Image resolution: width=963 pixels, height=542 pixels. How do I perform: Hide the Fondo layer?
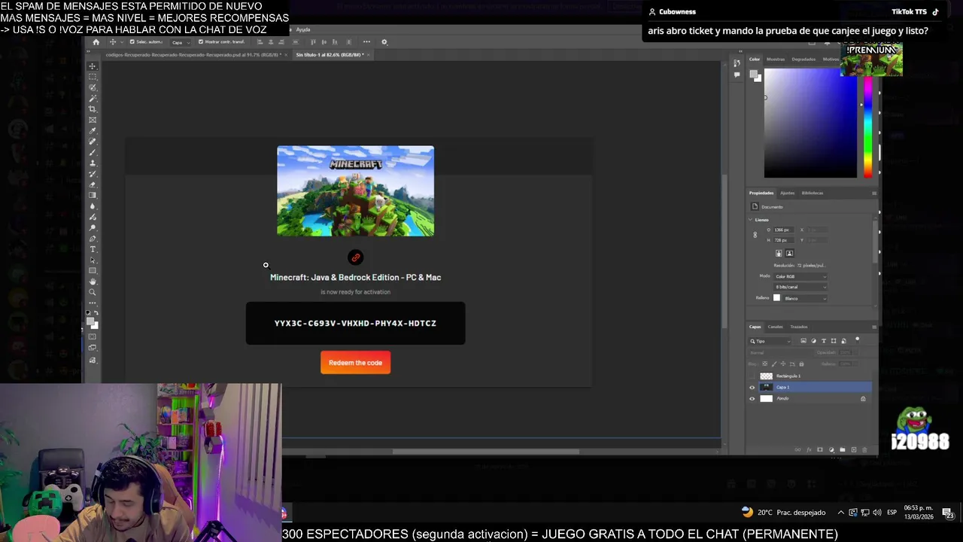pos(752,398)
